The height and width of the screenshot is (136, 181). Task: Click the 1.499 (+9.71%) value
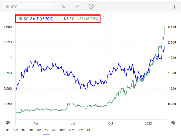tap(87, 19)
